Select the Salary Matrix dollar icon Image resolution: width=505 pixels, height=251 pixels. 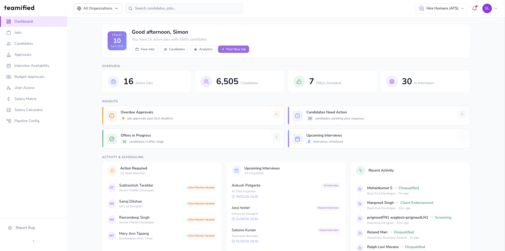click(x=9, y=99)
